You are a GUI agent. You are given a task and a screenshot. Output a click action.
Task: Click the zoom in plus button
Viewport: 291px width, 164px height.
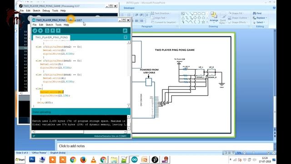[x=269, y=153]
